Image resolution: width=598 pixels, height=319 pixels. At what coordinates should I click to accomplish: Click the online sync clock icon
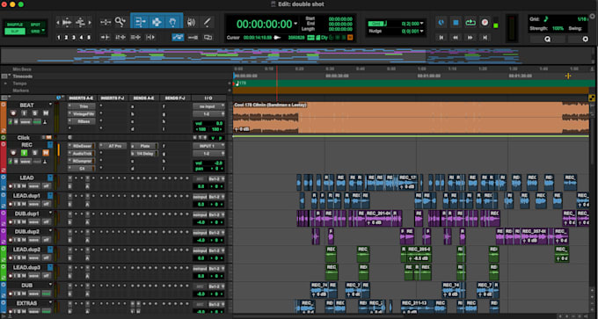point(441,23)
